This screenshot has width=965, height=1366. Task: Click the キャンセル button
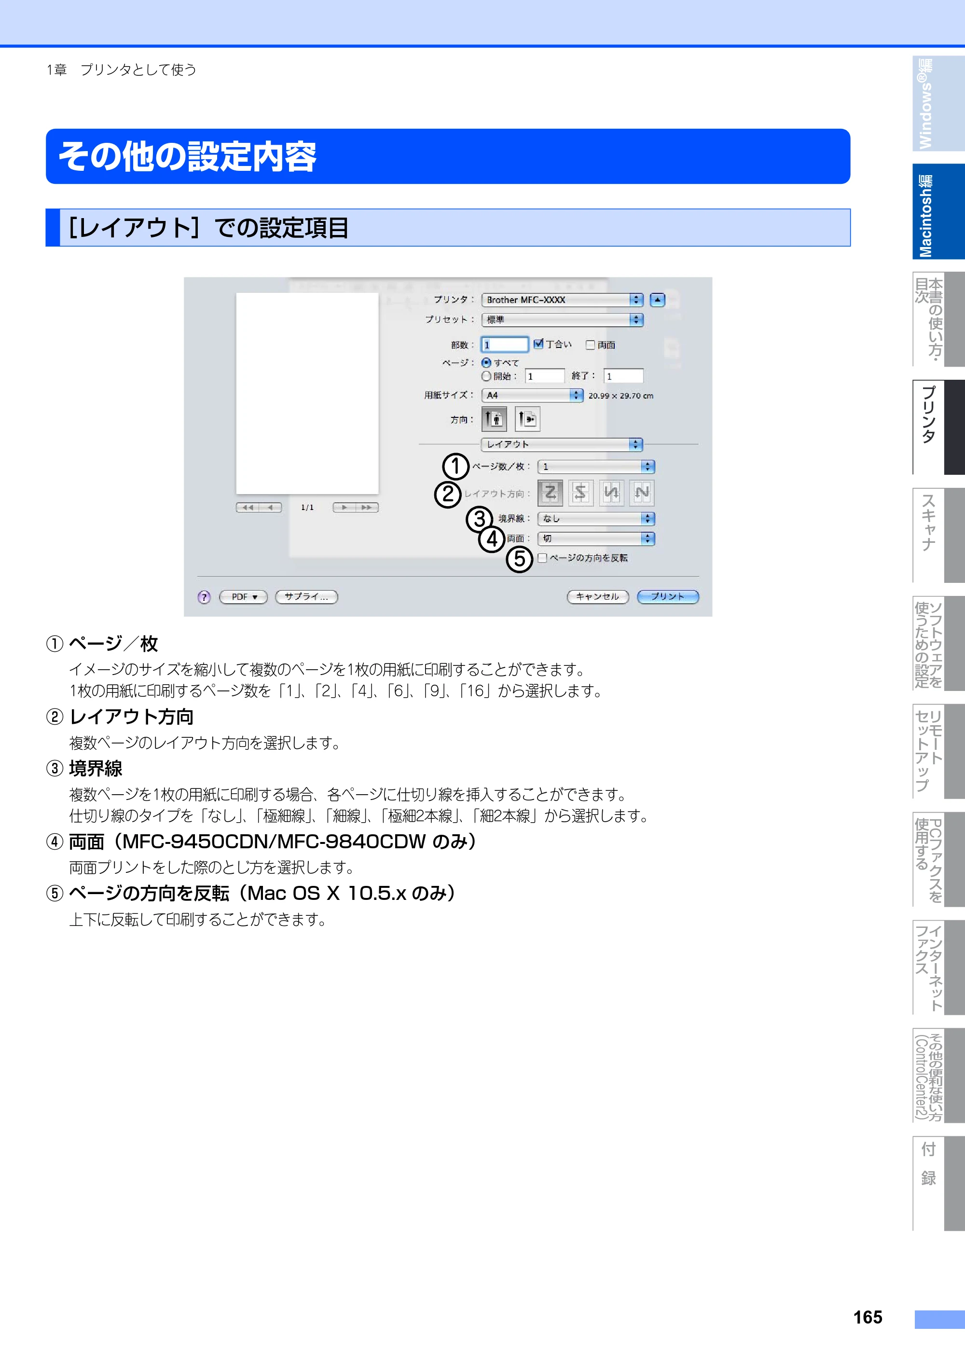coord(598,597)
